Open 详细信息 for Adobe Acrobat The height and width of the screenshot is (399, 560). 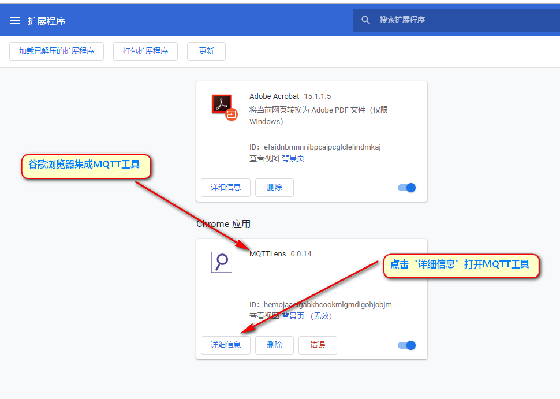click(x=226, y=188)
